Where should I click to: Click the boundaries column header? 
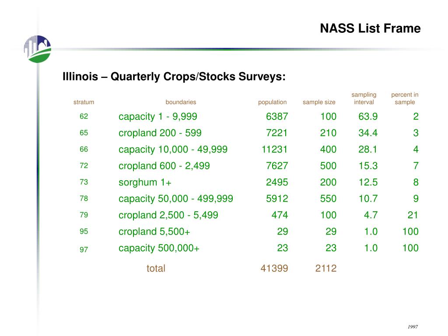tap(181, 102)
